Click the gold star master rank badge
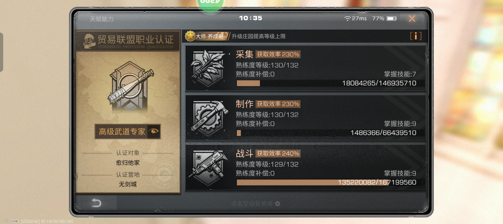Image resolution: width=503 pixels, height=224 pixels. 190,36
